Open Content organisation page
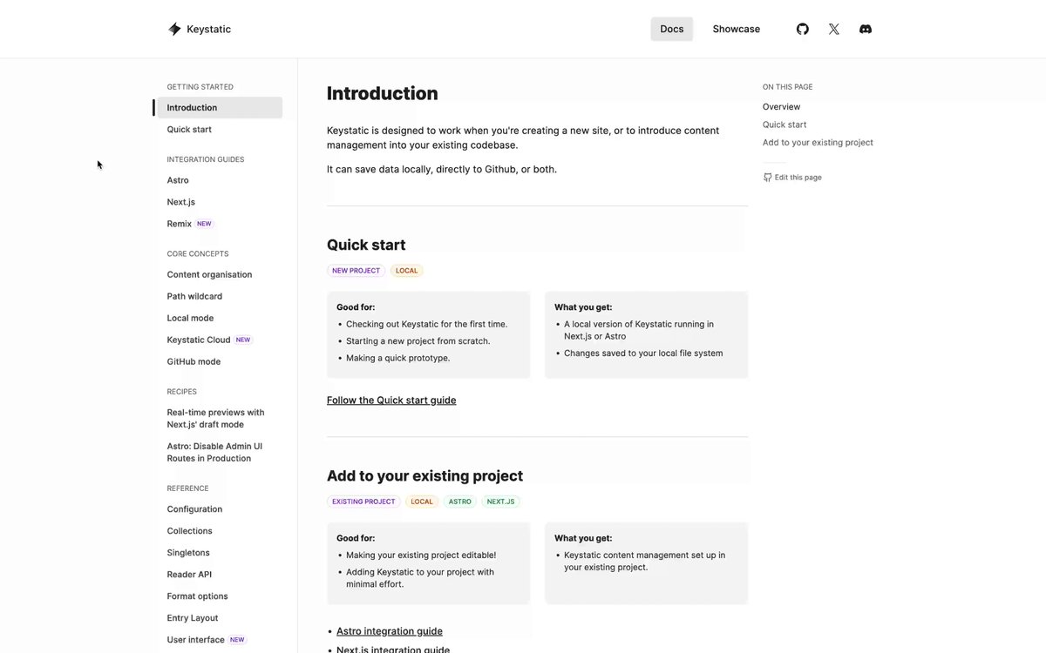This screenshot has width=1046, height=653. [209, 274]
